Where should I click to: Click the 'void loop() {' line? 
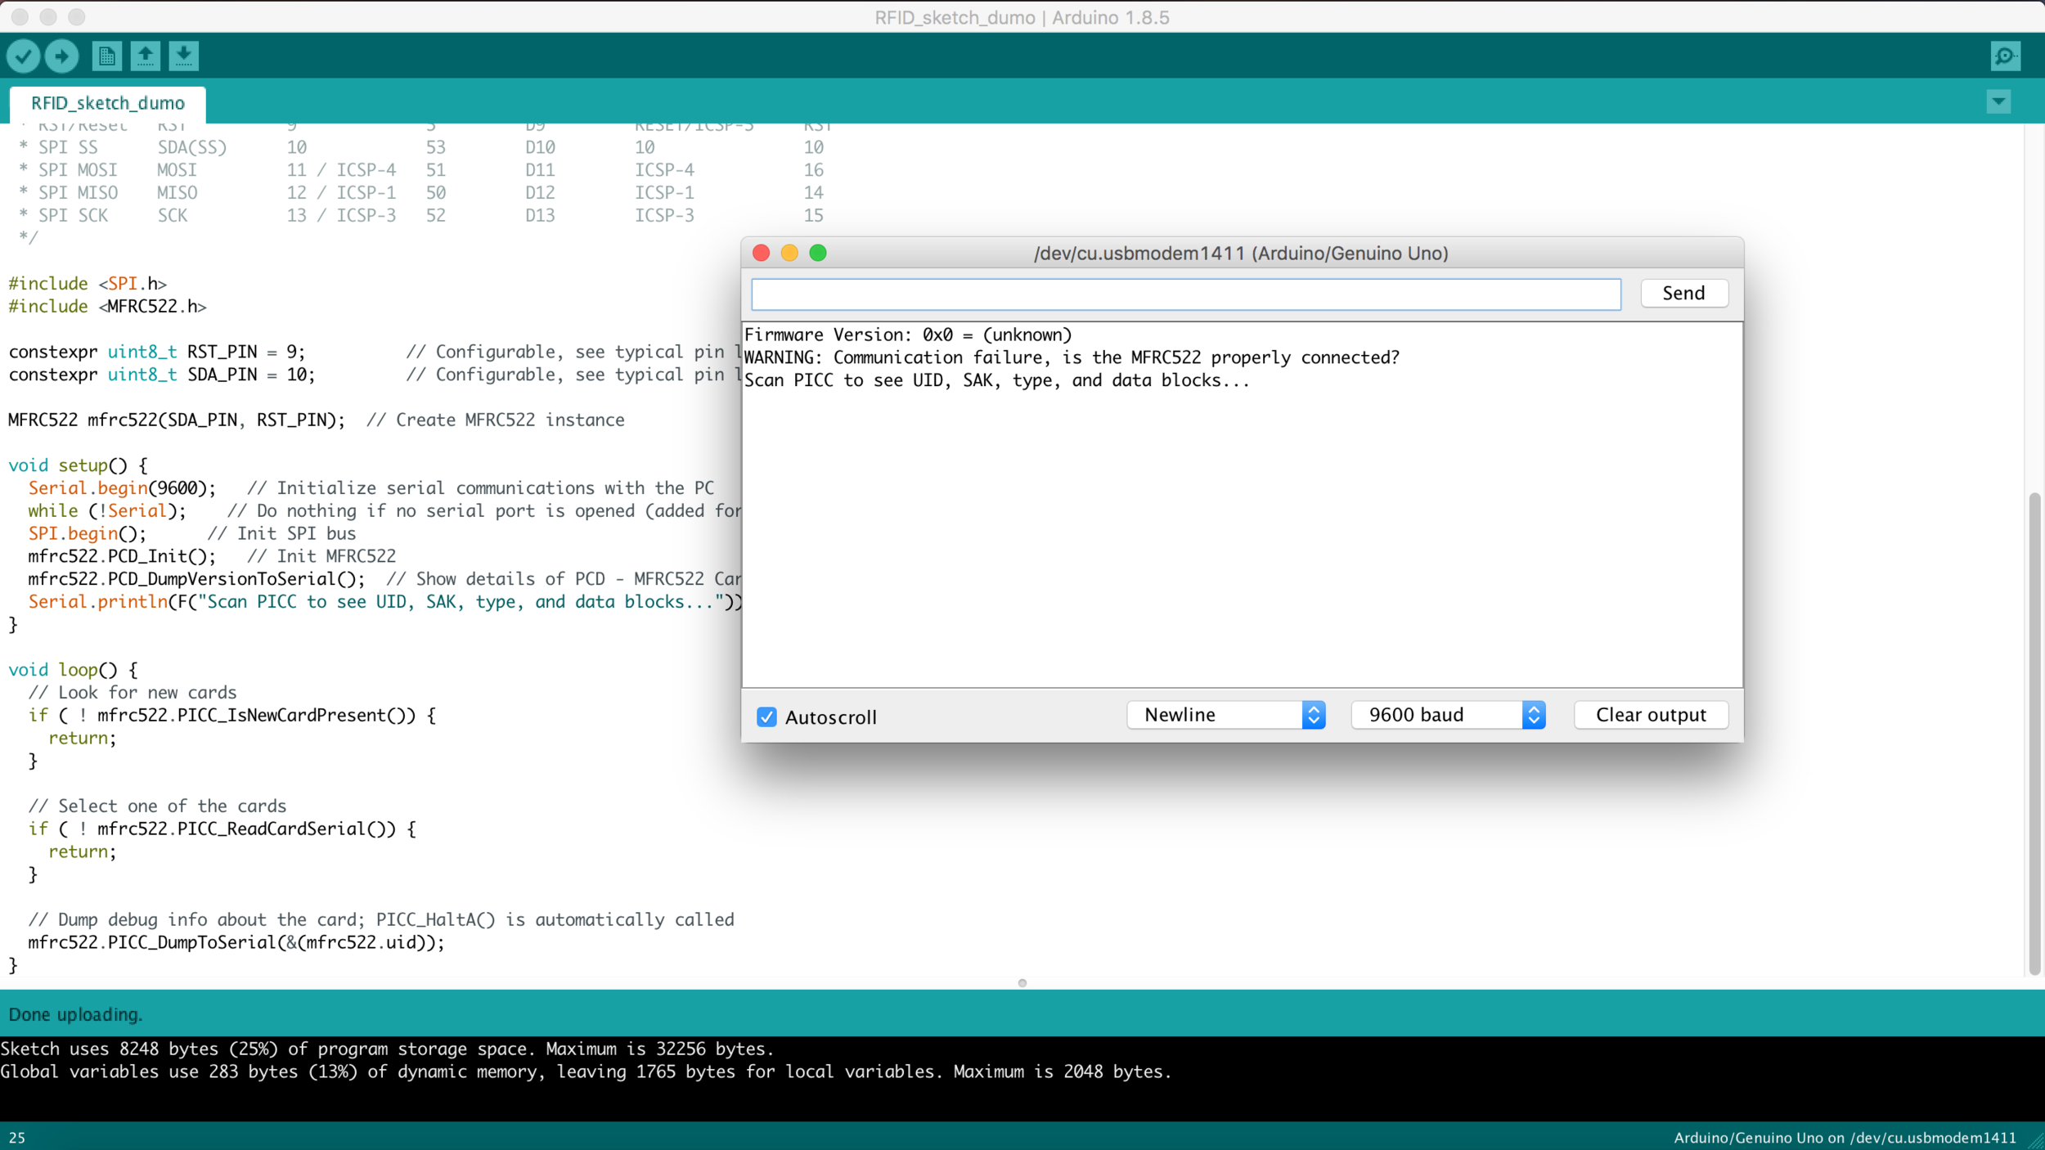(74, 670)
